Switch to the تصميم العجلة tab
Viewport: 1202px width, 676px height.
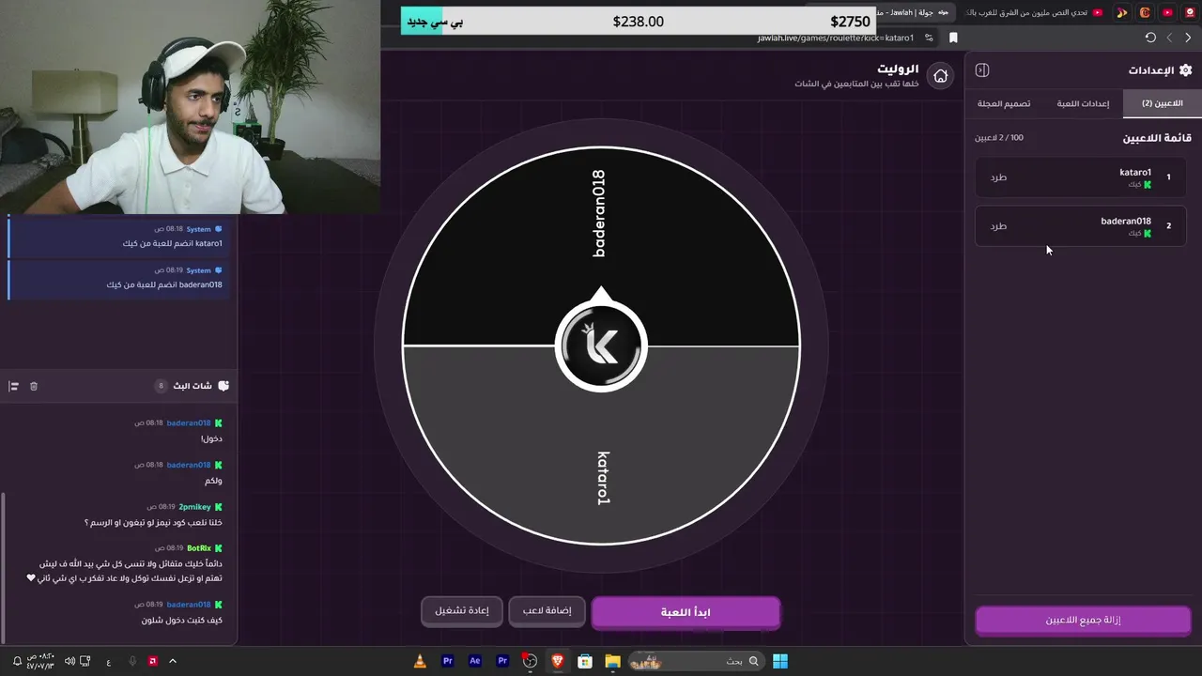pos(1004,103)
